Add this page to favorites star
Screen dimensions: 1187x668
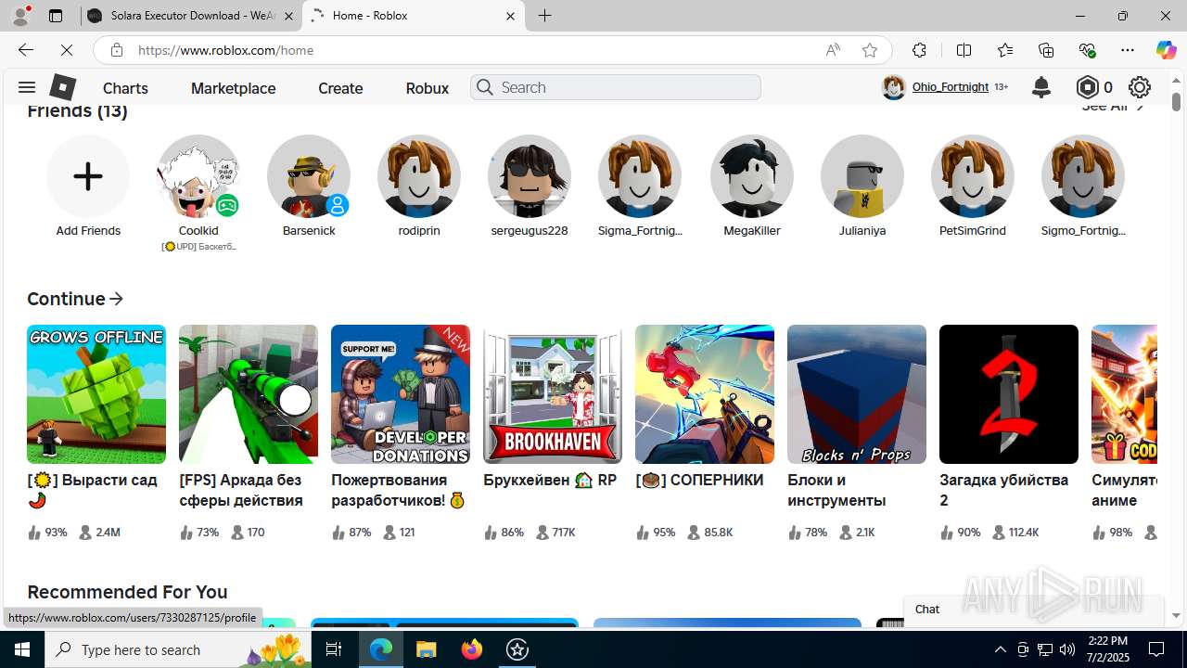coord(869,50)
